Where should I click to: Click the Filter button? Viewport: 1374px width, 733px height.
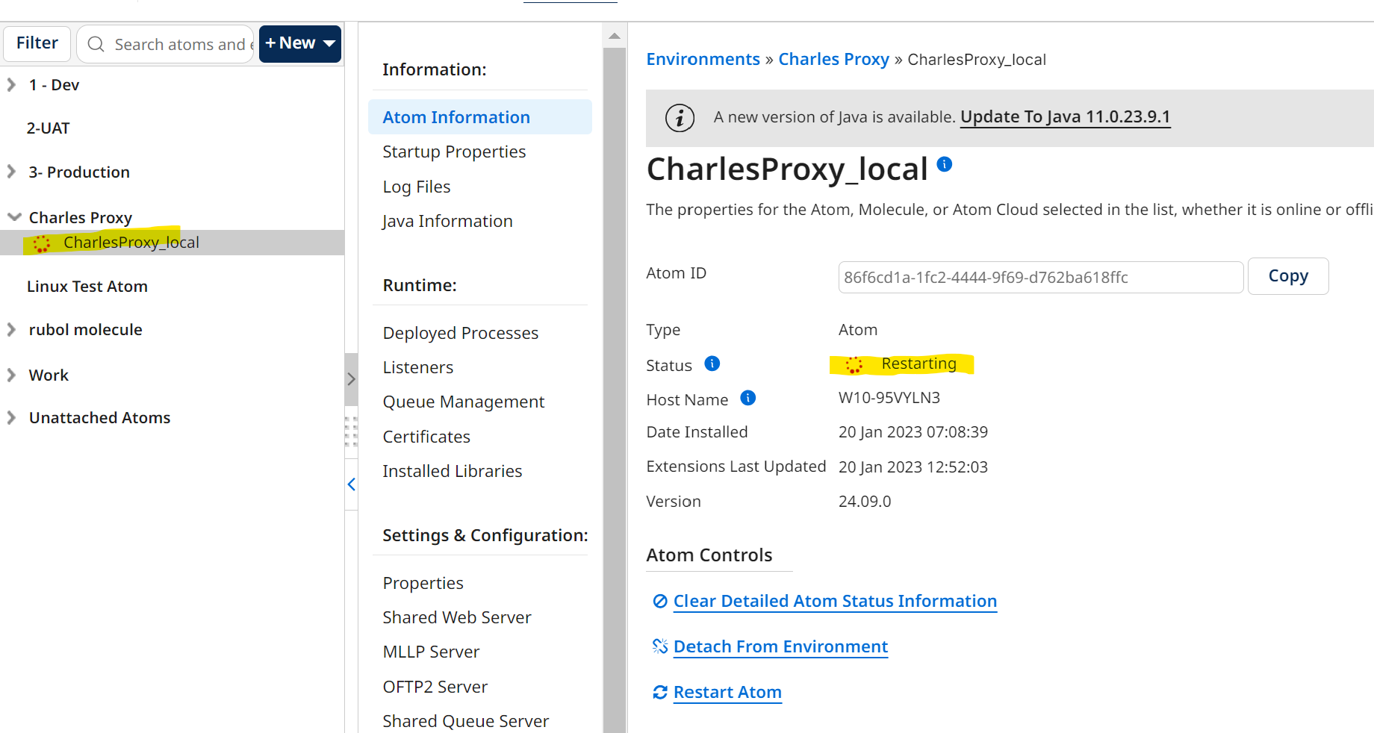37,43
